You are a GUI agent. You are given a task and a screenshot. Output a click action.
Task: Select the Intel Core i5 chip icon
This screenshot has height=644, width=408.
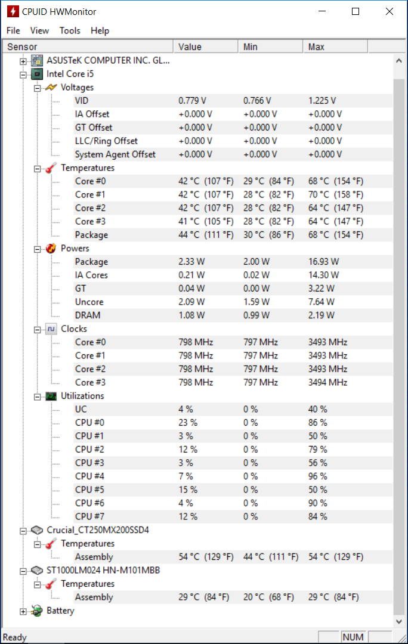(x=37, y=74)
